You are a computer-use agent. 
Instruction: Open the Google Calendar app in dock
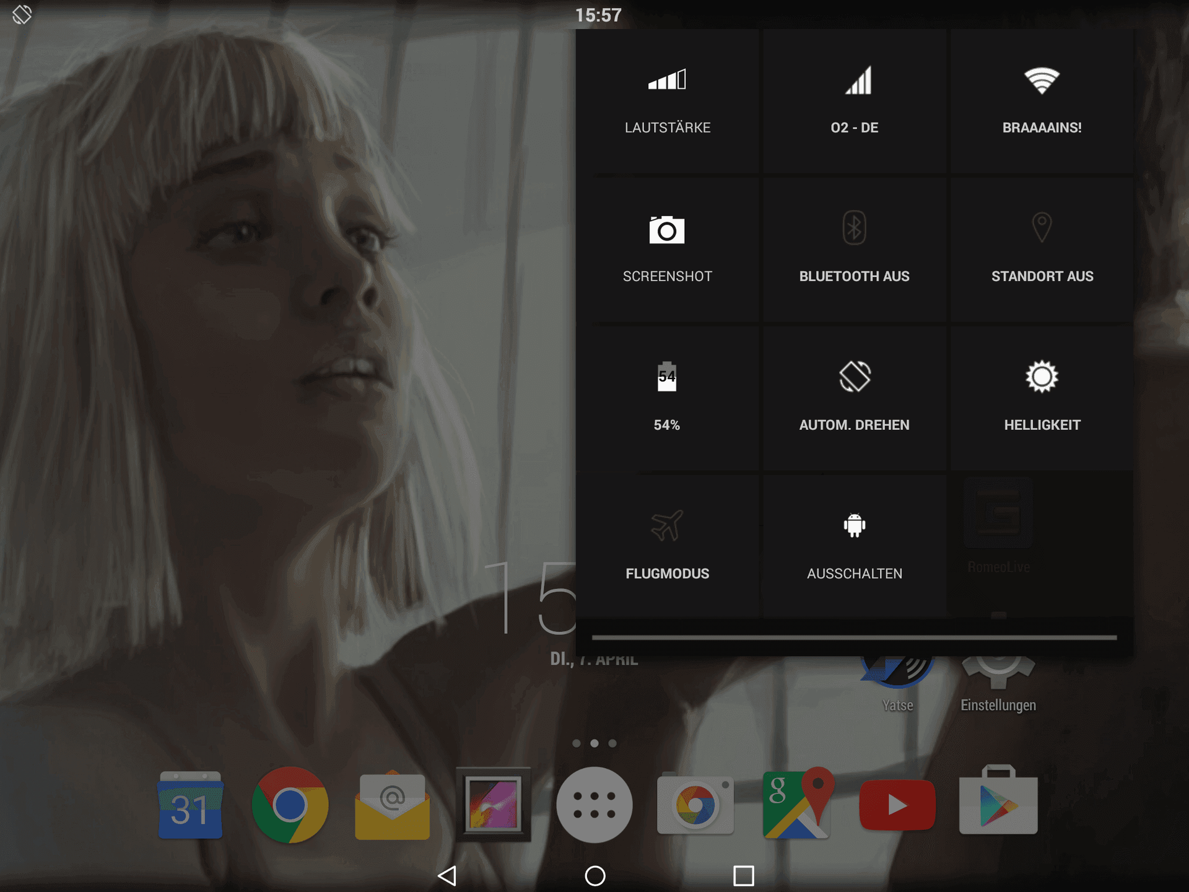click(190, 805)
